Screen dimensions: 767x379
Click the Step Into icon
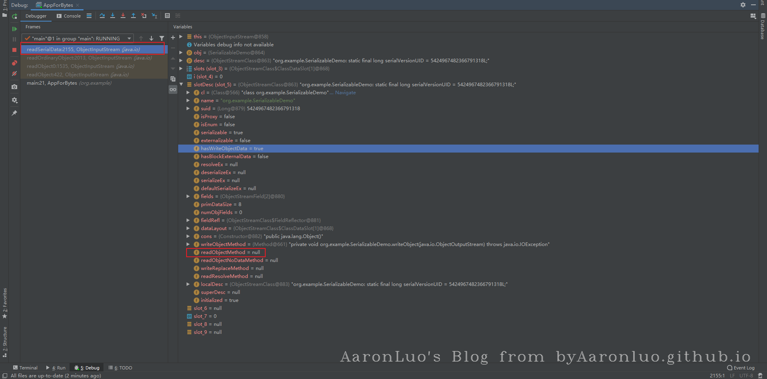point(113,16)
